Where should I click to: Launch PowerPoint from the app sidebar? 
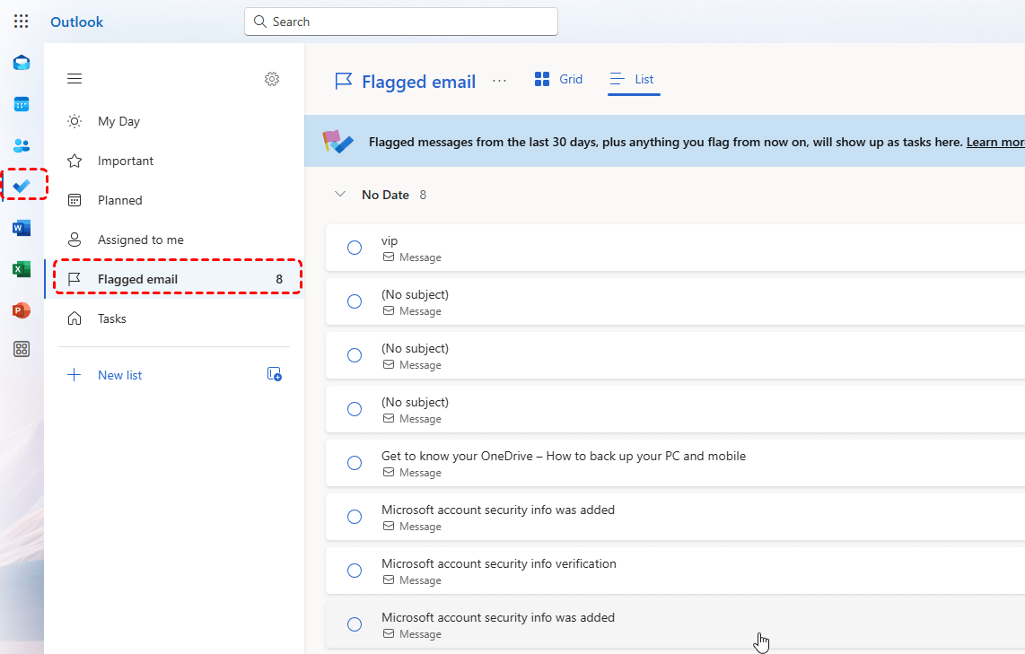coord(22,310)
